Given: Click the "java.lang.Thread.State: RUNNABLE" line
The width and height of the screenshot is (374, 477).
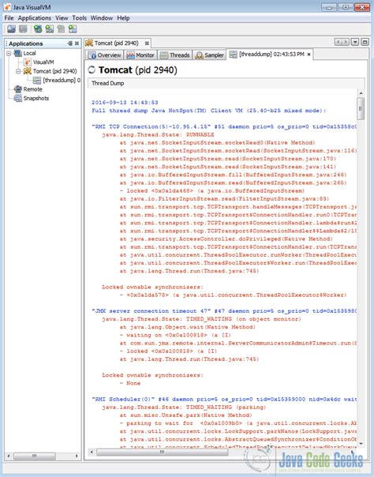Looking at the screenshot, I should tap(158, 134).
